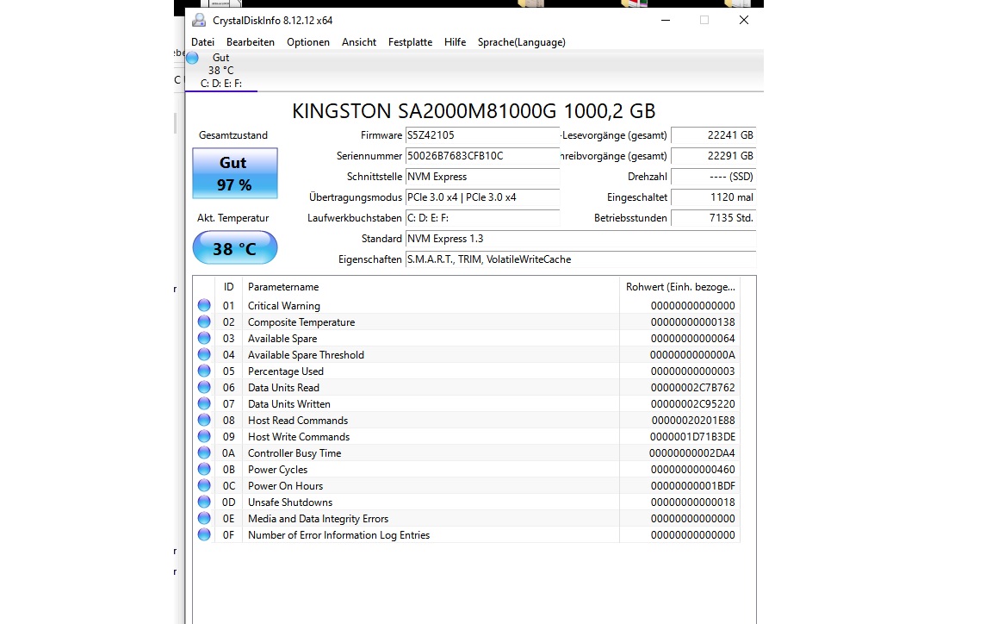Click the Eigenschaften field with S.M.A.R.T., TRIM

coord(580,259)
